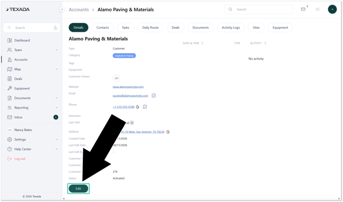Open the Tasks tab
This screenshot has width=343, height=202.
[125, 28]
